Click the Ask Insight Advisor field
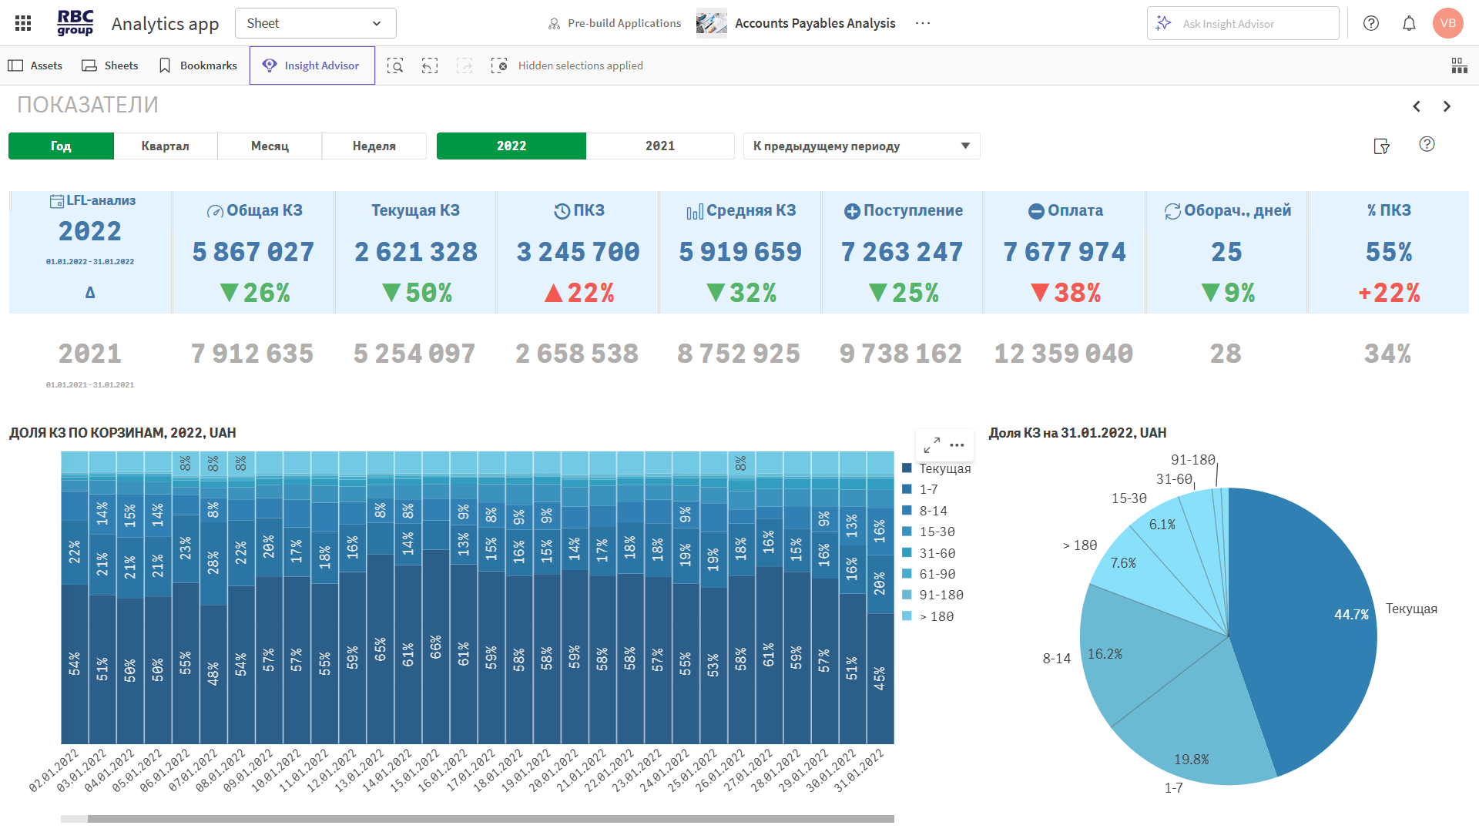1479x832 pixels. pyautogui.click(x=1243, y=24)
